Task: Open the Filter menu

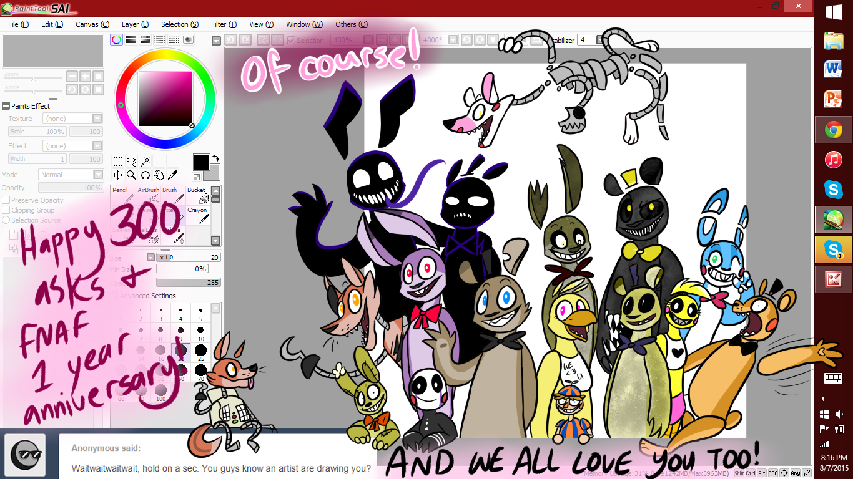Action: click(224, 24)
